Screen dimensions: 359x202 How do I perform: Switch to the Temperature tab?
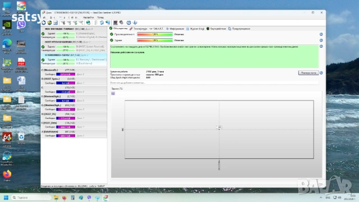point(139,29)
